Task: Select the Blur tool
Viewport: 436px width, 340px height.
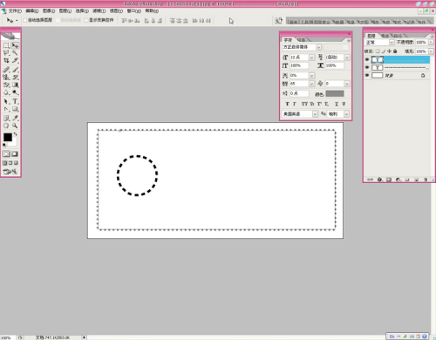Action: tap(6, 92)
